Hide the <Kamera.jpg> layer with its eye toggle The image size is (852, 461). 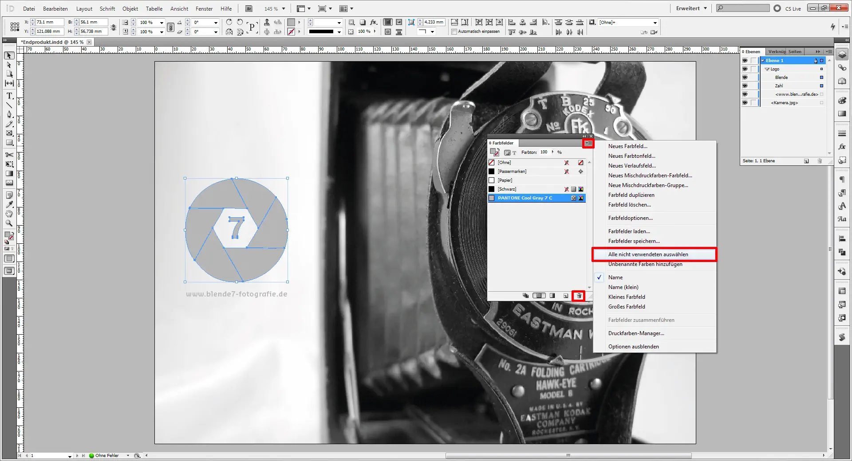745,103
